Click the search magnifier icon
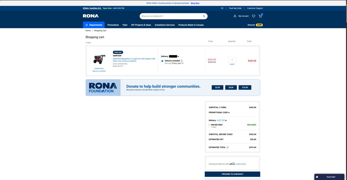 pos(204,16)
